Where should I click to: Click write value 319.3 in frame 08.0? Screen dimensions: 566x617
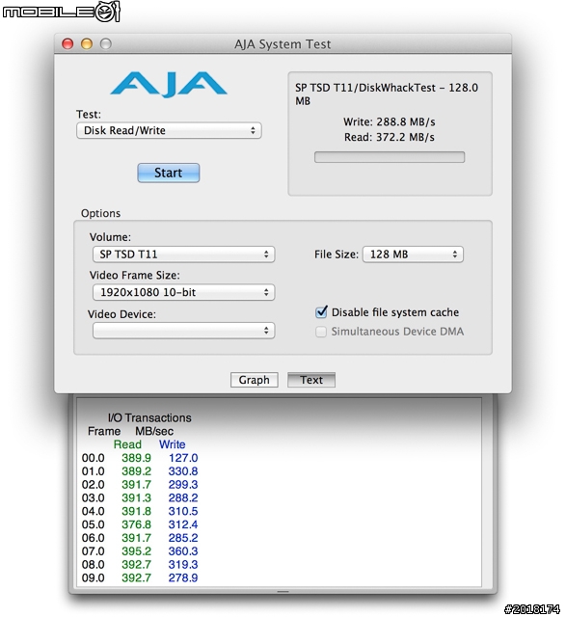tap(183, 565)
